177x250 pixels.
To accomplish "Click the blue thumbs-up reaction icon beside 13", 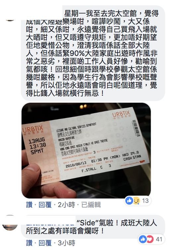I will pos(129,200).
